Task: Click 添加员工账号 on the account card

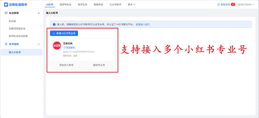Action: click(67, 65)
